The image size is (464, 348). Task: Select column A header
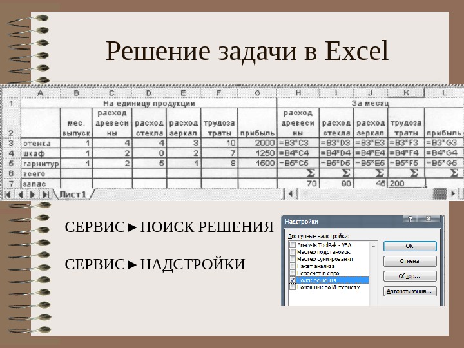coord(40,93)
